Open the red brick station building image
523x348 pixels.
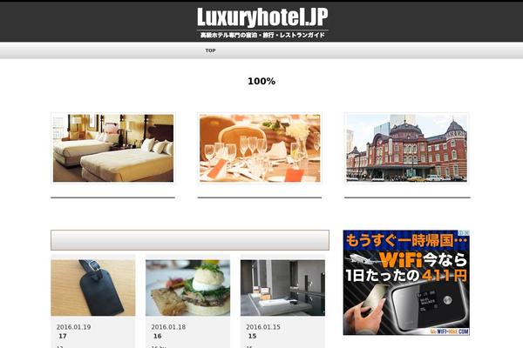pyautogui.click(x=406, y=148)
